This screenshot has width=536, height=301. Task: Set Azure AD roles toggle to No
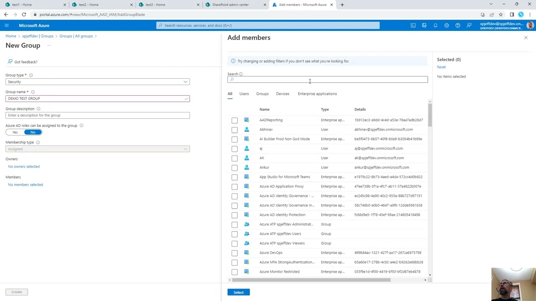coord(33,132)
